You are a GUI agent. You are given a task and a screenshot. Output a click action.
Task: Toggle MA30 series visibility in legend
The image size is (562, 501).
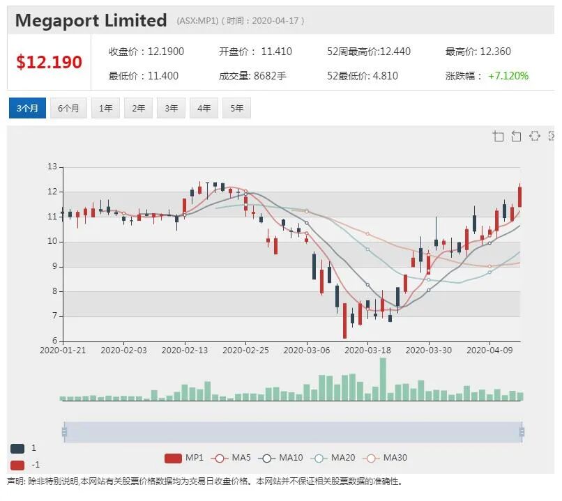[385, 458]
